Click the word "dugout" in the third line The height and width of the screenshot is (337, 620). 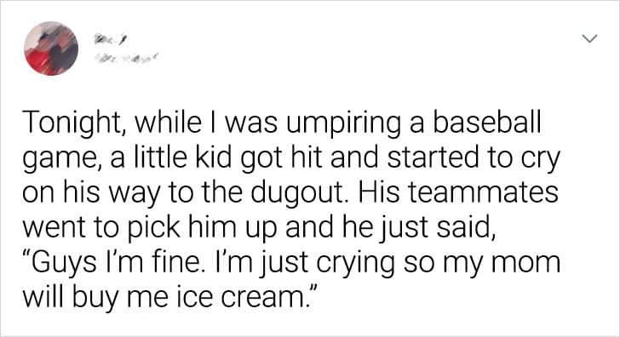point(300,194)
